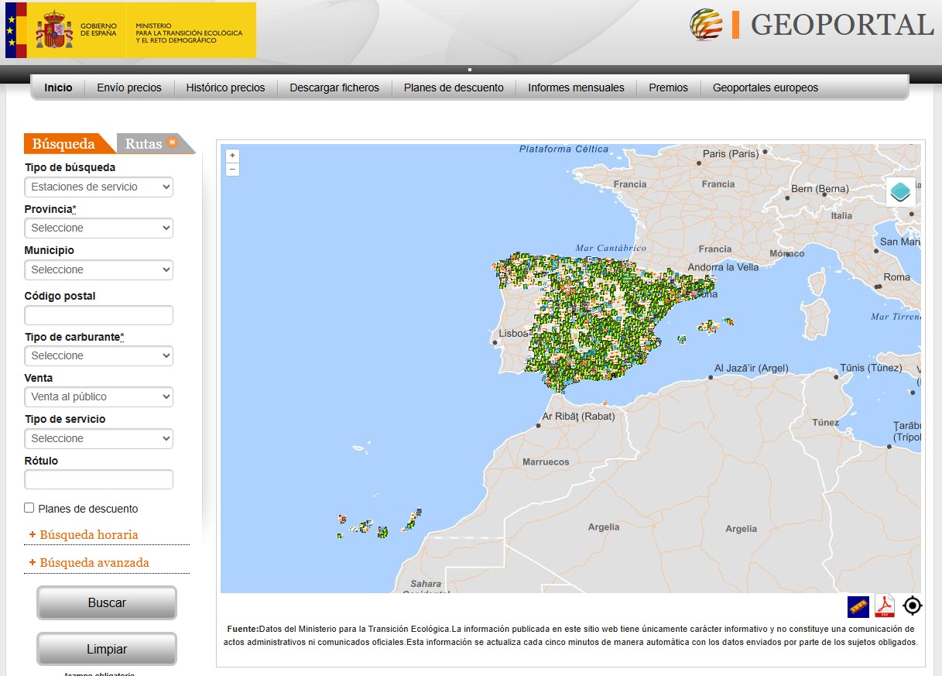Switch to the Rutas tab
Image resolution: width=942 pixels, height=676 pixels.
[x=142, y=144]
